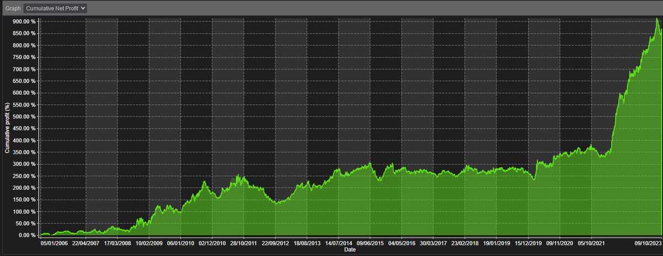Click the profit curve's highest peak near 900%

click(x=656, y=18)
